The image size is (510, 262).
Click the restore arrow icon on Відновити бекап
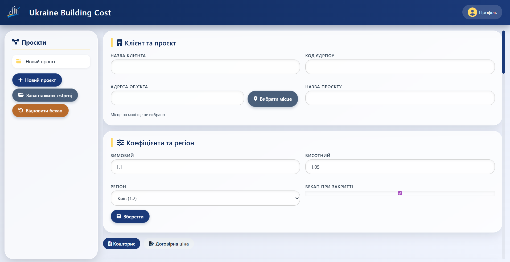[x=20, y=110]
